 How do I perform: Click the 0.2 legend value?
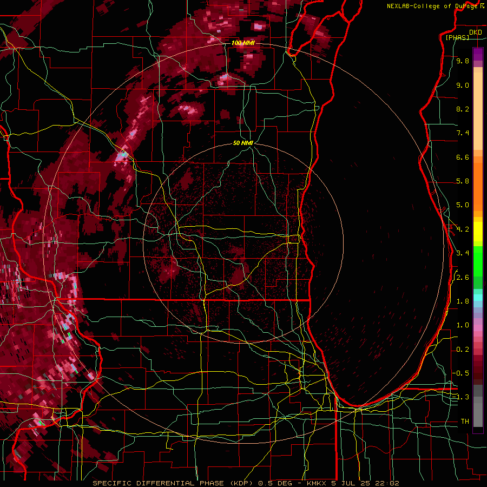[463, 350]
